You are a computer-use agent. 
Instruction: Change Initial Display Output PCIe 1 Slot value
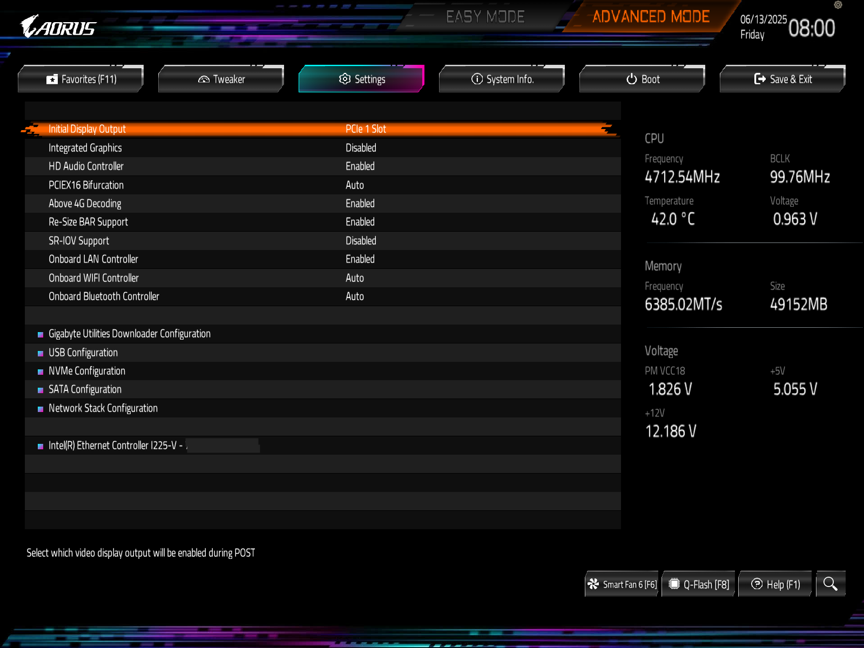[366, 129]
